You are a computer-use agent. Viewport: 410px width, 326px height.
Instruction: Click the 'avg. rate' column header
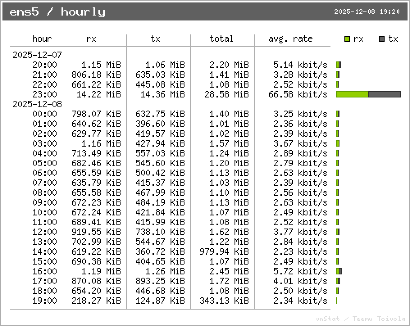290,39
